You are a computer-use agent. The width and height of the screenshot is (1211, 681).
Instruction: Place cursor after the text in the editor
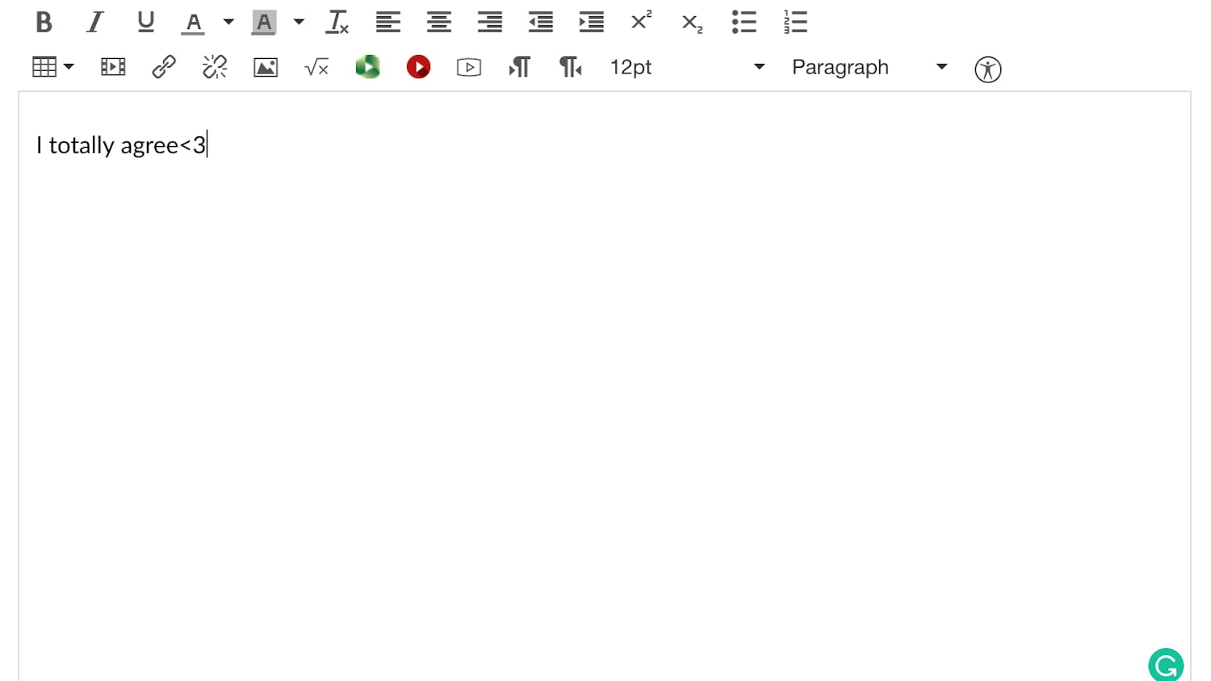tap(207, 145)
